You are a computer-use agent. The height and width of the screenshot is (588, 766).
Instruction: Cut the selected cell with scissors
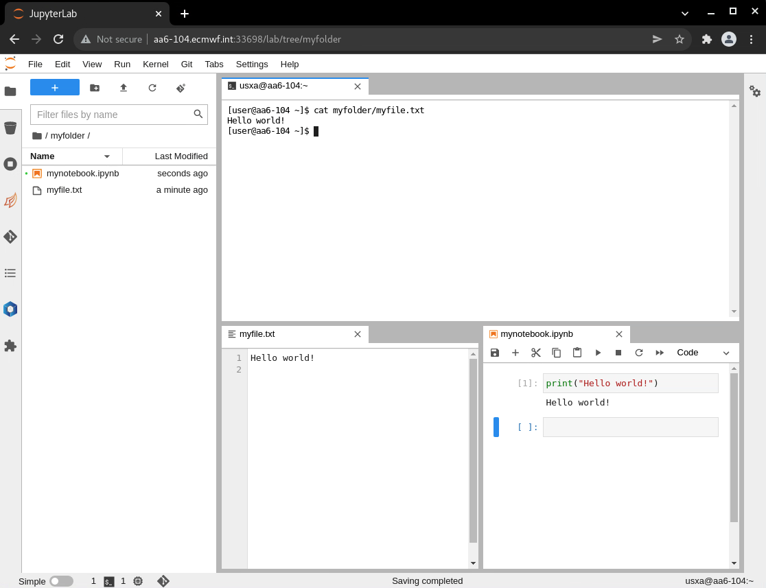click(x=536, y=353)
